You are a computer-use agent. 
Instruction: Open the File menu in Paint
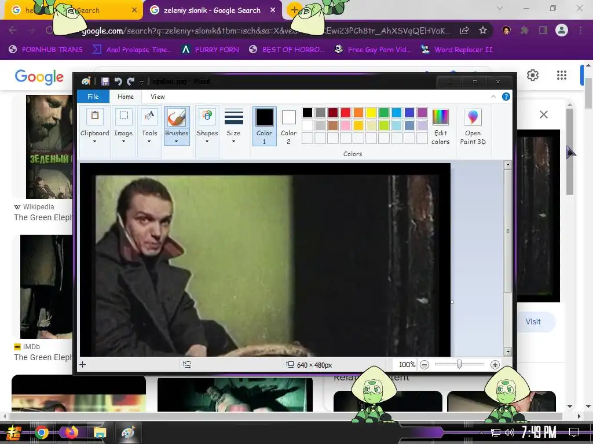[x=93, y=97]
